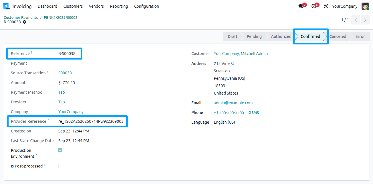Follow the Customer Payments breadcrumb
Image resolution: width=373 pixels, height=184 pixels.
click(21, 17)
